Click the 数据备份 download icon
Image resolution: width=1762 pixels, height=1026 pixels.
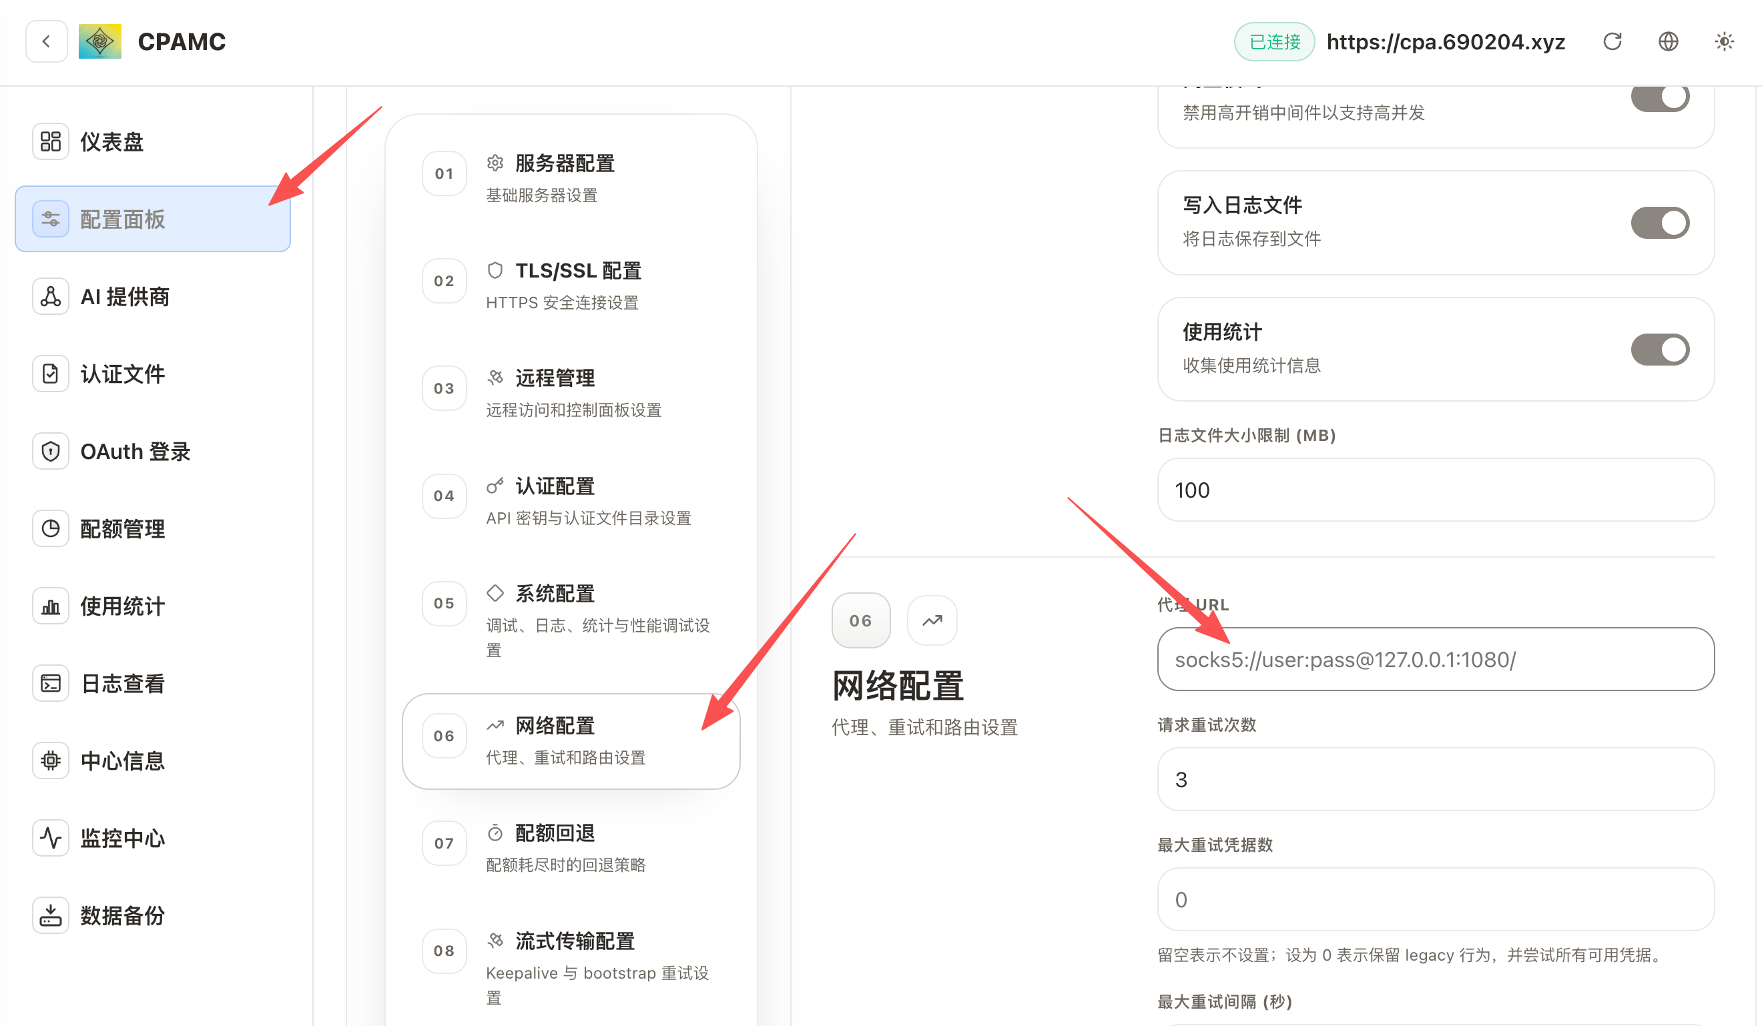(50, 915)
